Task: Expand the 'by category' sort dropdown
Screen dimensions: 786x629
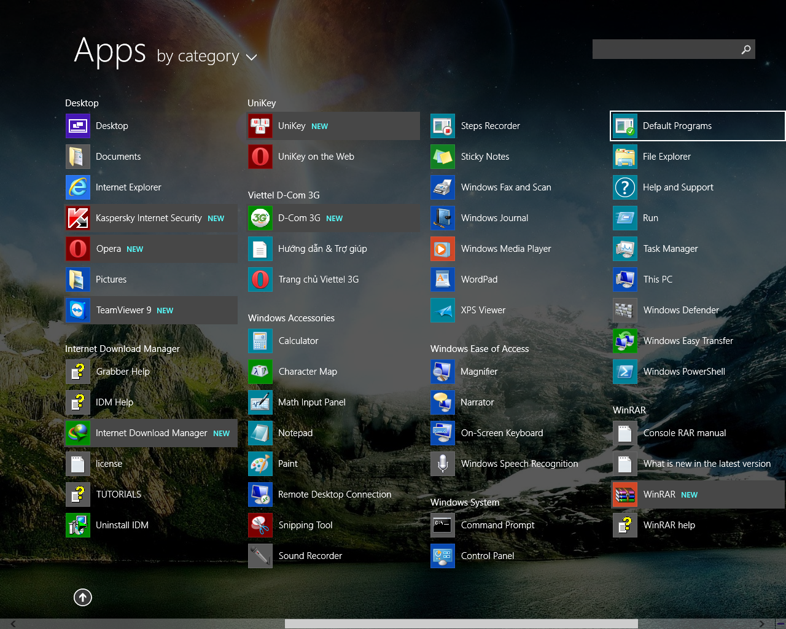Action: (x=207, y=57)
